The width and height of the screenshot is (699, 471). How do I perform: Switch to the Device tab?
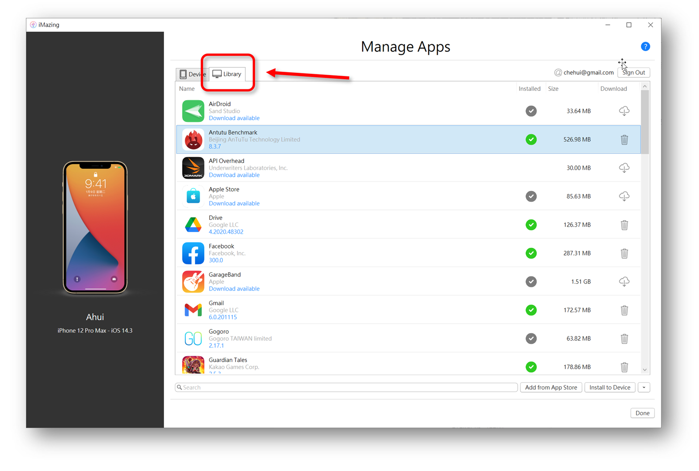pyautogui.click(x=192, y=74)
